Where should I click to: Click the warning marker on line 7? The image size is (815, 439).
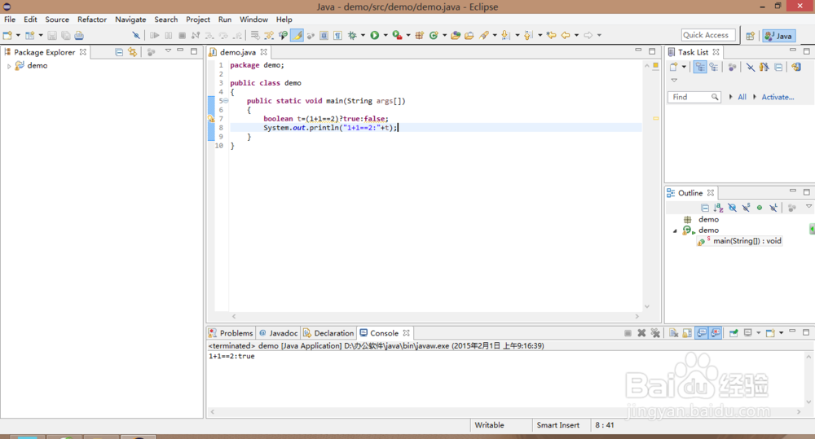(211, 118)
